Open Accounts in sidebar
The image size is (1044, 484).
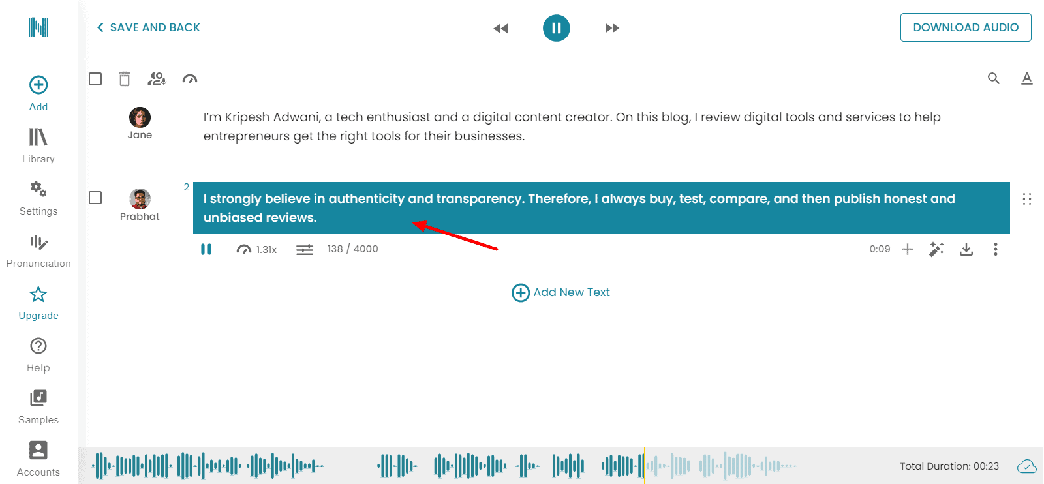pos(38,459)
